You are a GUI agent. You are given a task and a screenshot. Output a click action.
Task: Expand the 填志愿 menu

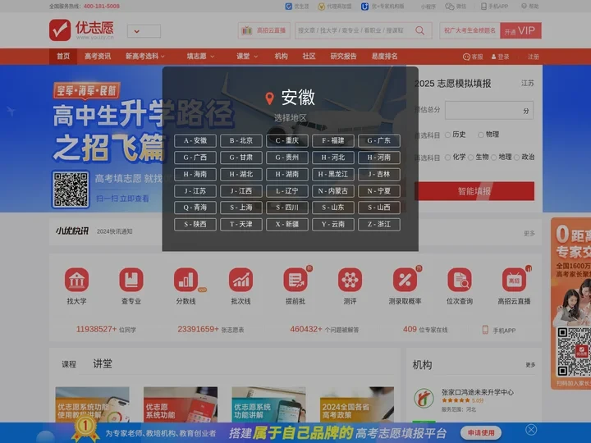click(x=200, y=57)
